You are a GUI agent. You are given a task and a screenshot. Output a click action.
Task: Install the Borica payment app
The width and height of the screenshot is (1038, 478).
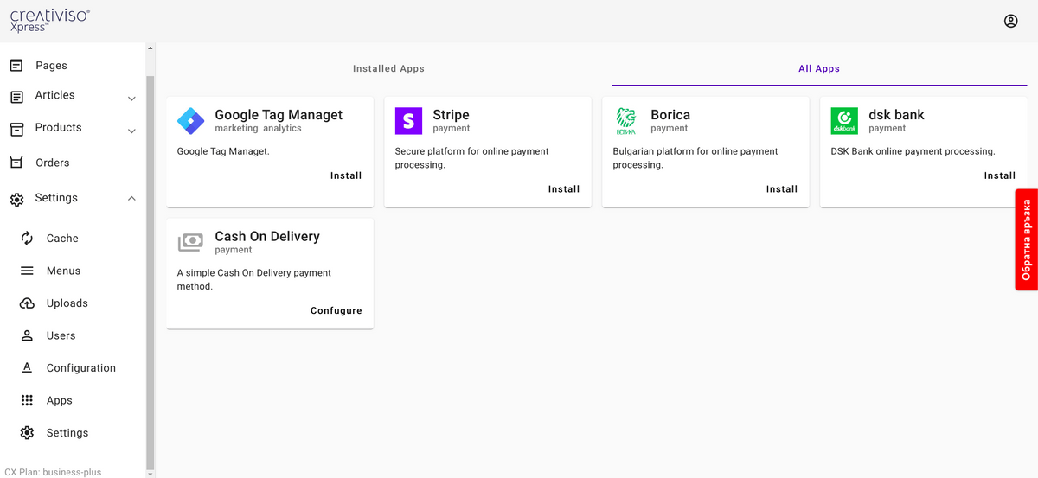click(781, 189)
